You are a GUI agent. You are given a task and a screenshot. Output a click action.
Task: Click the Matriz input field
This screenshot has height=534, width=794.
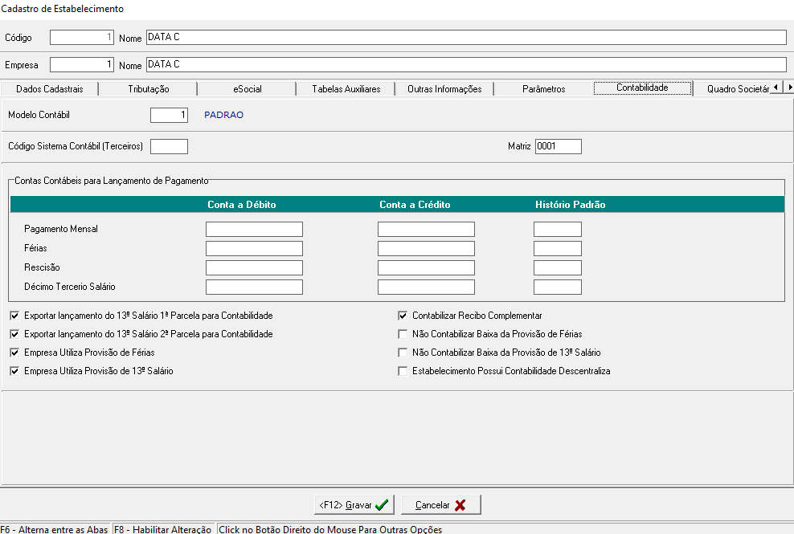pyautogui.click(x=558, y=146)
